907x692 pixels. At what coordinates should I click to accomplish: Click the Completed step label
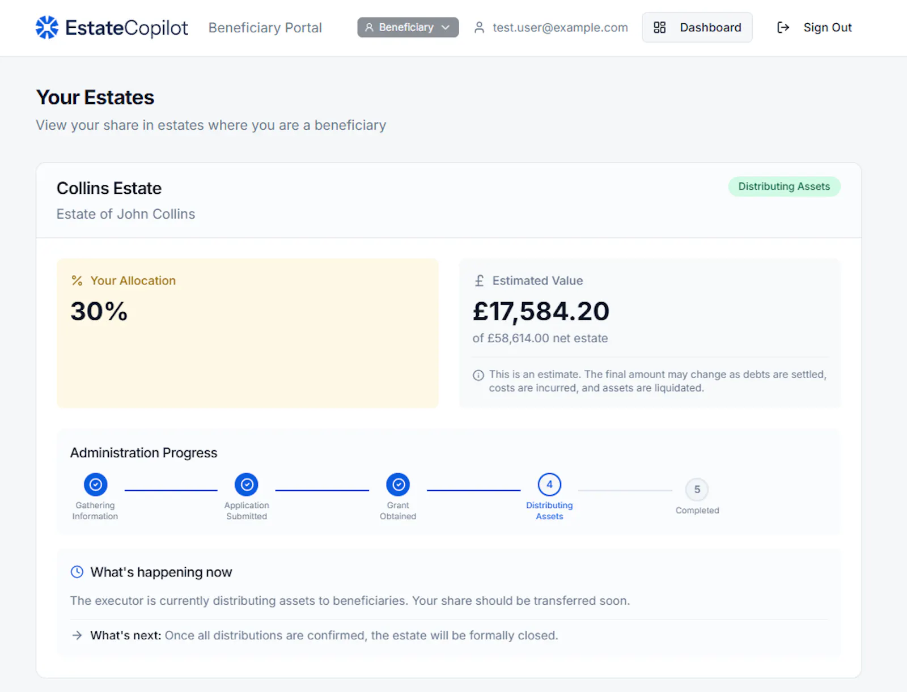point(697,511)
